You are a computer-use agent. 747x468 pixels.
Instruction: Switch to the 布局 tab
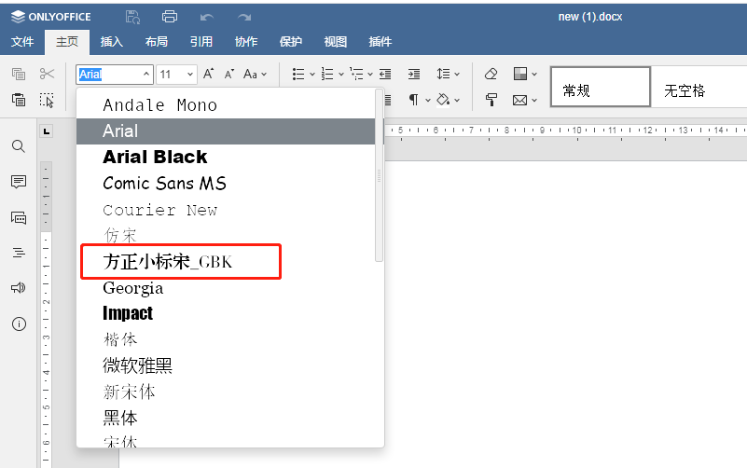tap(157, 42)
